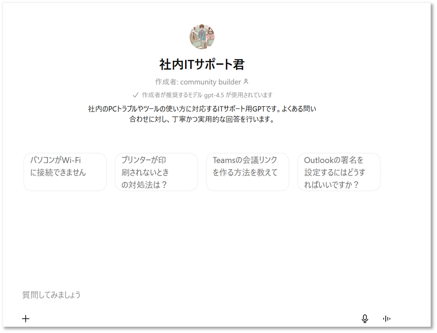Open voice mode waveform icon
This screenshot has width=437, height=333.
pyautogui.click(x=387, y=318)
